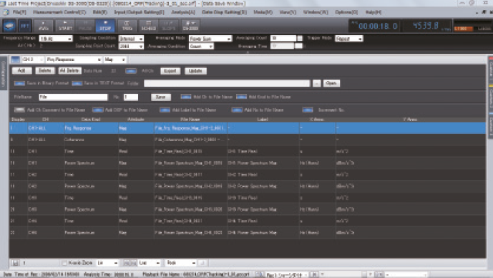
Task: Toggle Add Kind to File Name
Action: [241, 97]
